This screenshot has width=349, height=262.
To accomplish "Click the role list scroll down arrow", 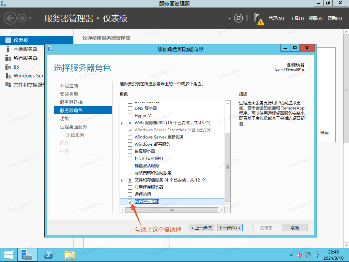I will click(x=227, y=204).
